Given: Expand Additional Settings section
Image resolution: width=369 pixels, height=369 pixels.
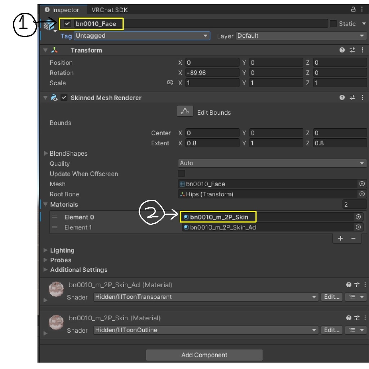Looking at the screenshot, I should [45, 270].
